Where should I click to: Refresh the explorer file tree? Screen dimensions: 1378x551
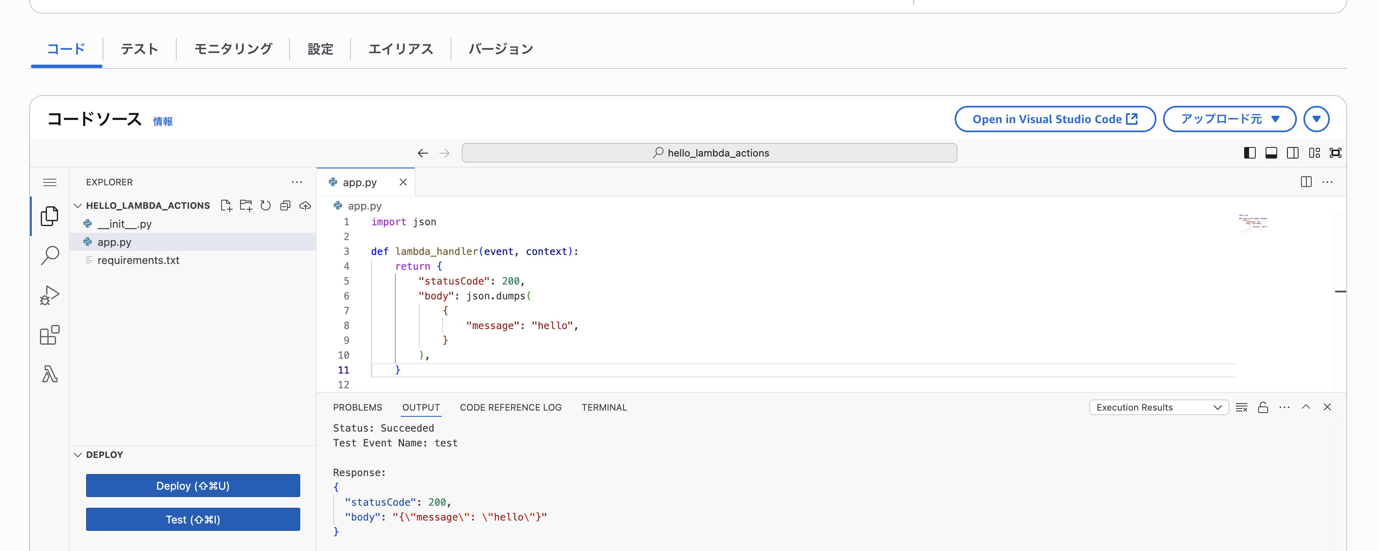tap(265, 205)
